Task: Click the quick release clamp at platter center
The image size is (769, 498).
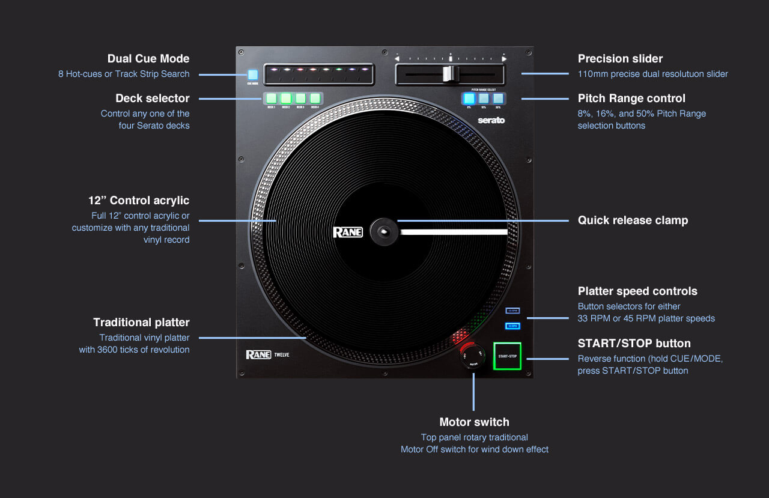Action: click(383, 231)
